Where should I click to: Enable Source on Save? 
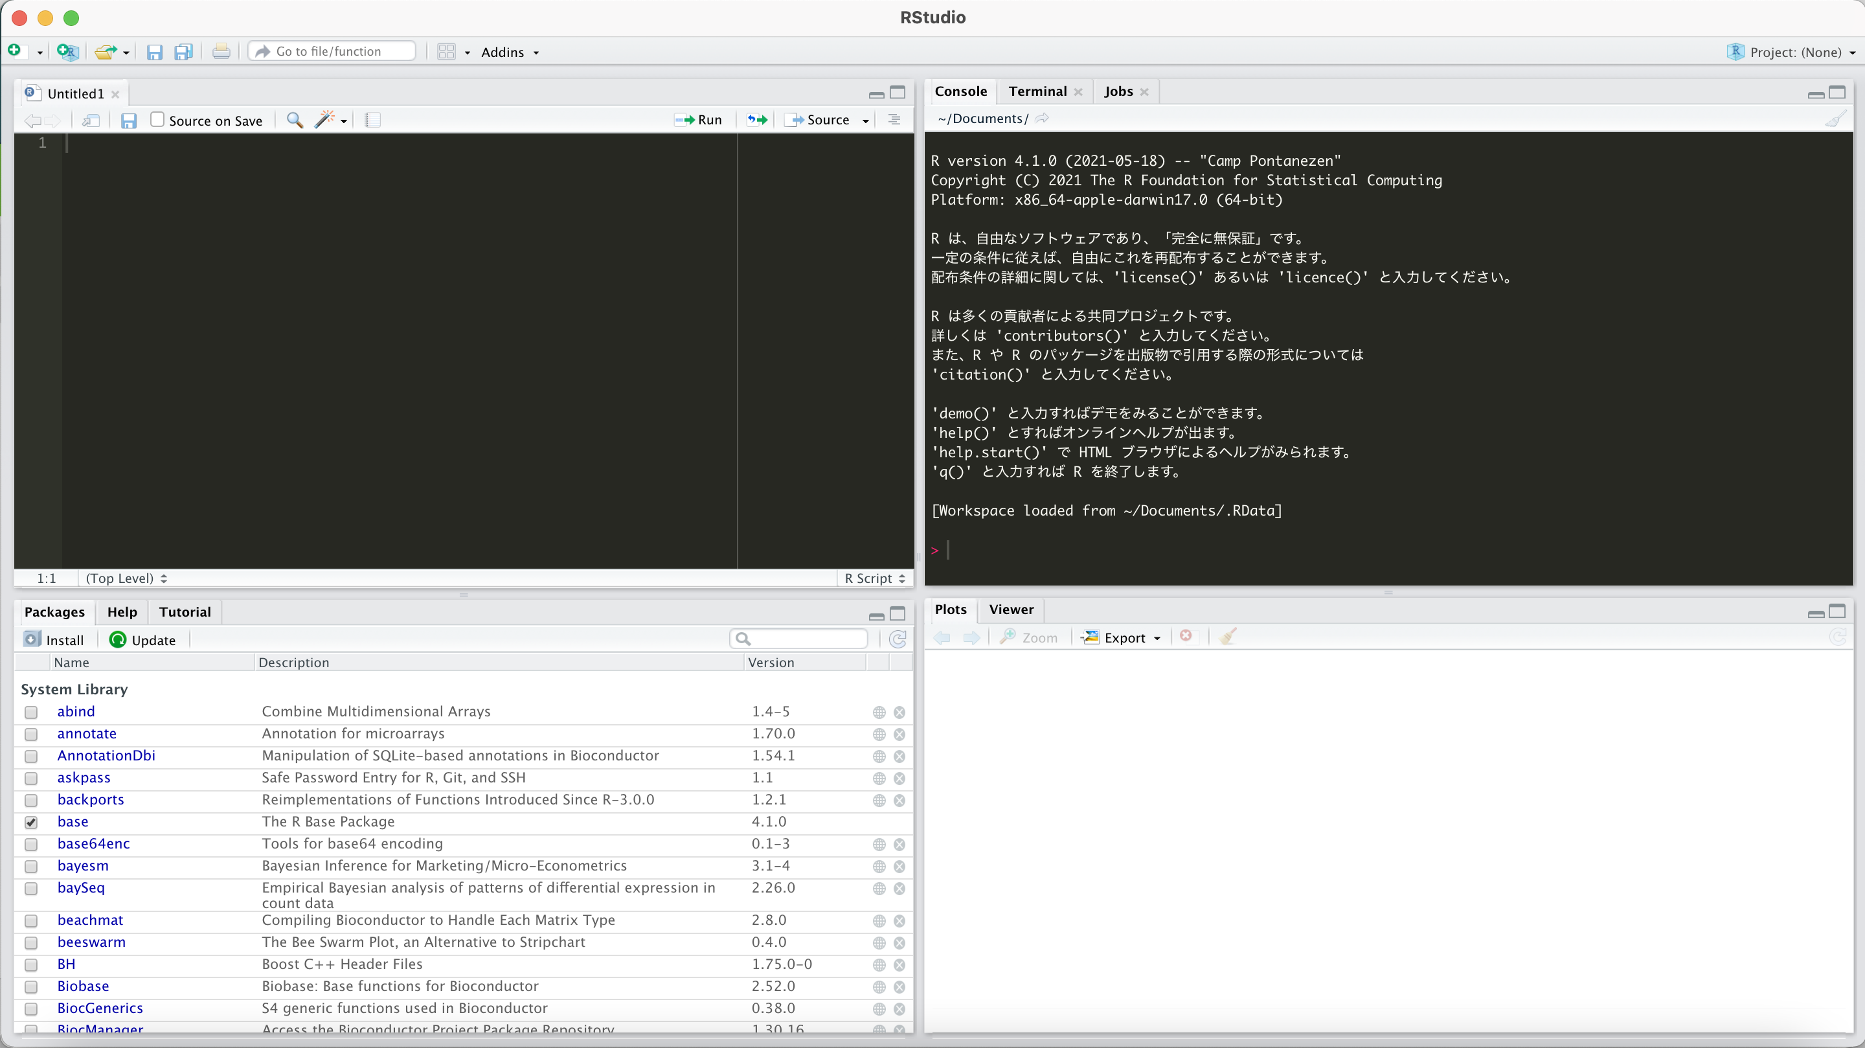pos(156,119)
